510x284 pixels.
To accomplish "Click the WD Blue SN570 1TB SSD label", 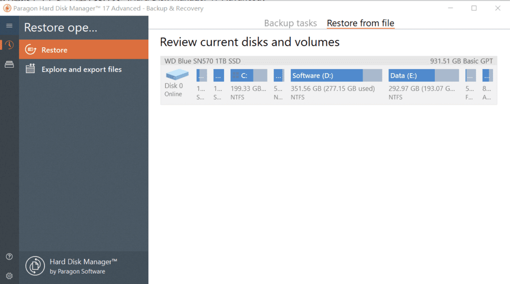I will pyautogui.click(x=202, y=61).
